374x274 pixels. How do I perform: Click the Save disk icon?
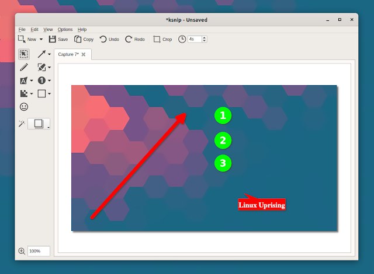point(53,39)
